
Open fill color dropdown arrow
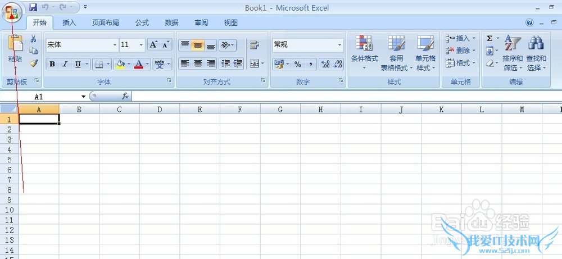(129, 64)
